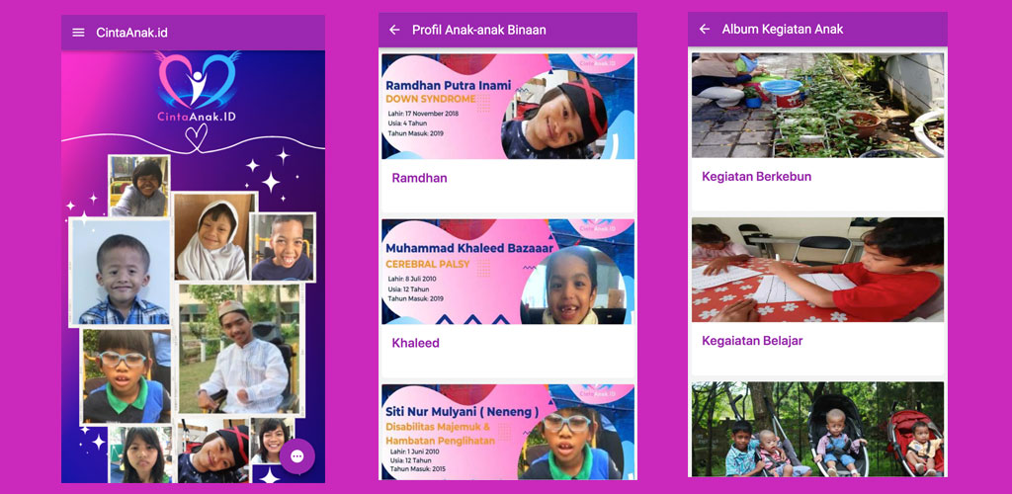1012x494 pixels.
Task: View the gardening activity photo
Action: click(x=817, y=105)
